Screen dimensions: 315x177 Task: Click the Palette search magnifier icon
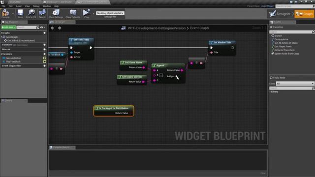click(x=313, y=32)
